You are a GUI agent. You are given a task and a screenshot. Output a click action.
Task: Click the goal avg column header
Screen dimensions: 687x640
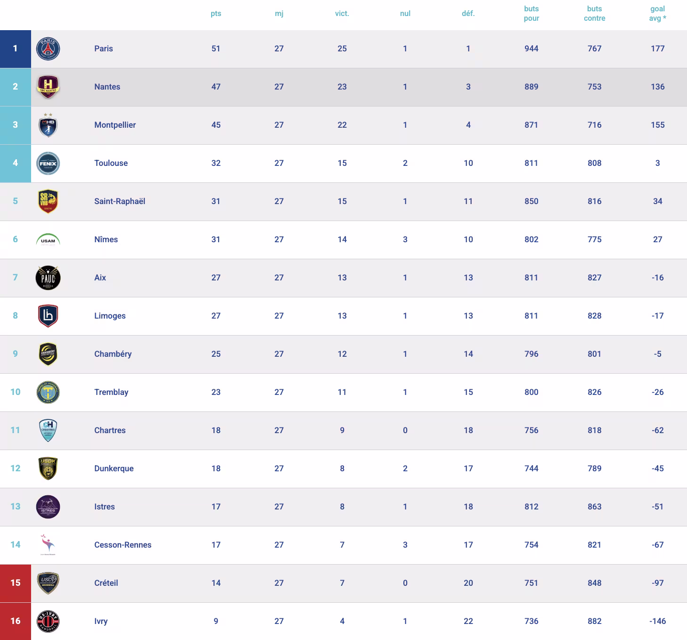coord(658,14)
